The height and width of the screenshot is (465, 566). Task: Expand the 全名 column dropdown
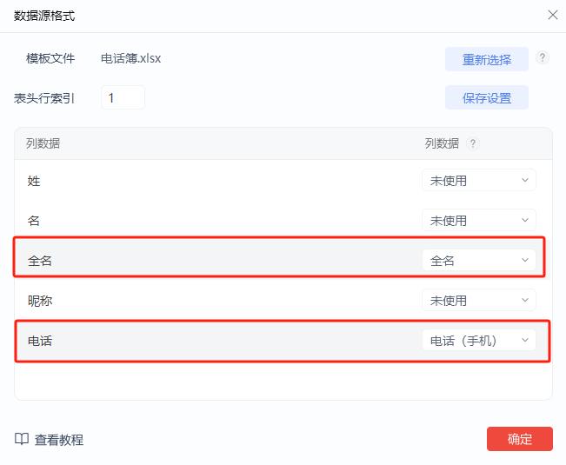478,261
